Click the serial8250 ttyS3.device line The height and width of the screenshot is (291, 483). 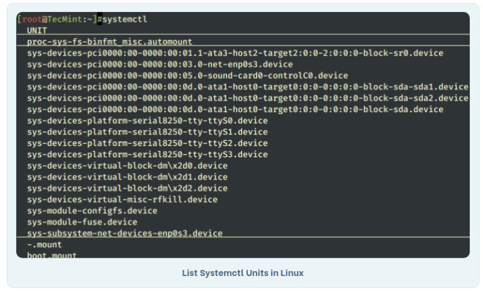click(147, 154)
